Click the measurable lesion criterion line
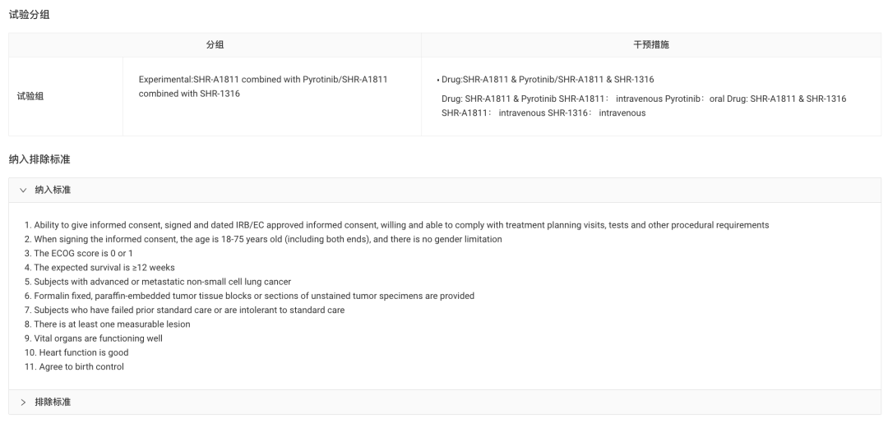The width and height of the screenshot is (888, 423). click(107, 324)
